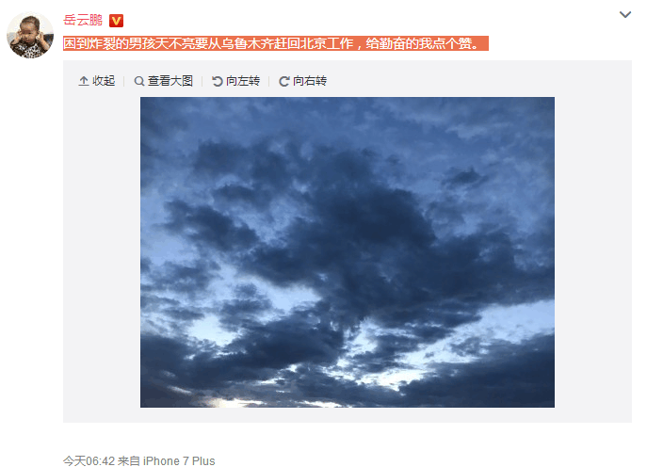
Task: Open full-size image via 查看大图
Action: tap(170, 81)
